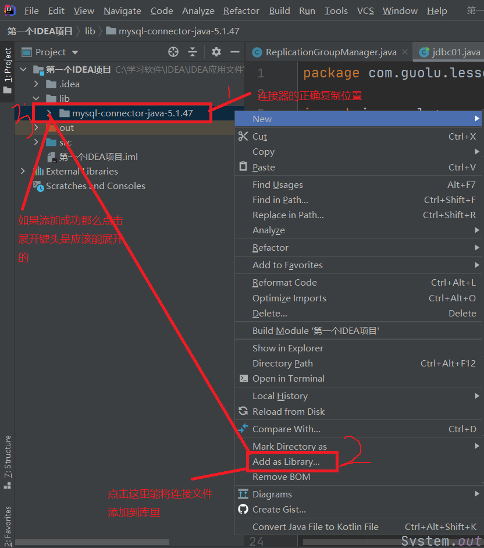
Task: Click the .iml module file icon
Action: click(x=52, y=157)
